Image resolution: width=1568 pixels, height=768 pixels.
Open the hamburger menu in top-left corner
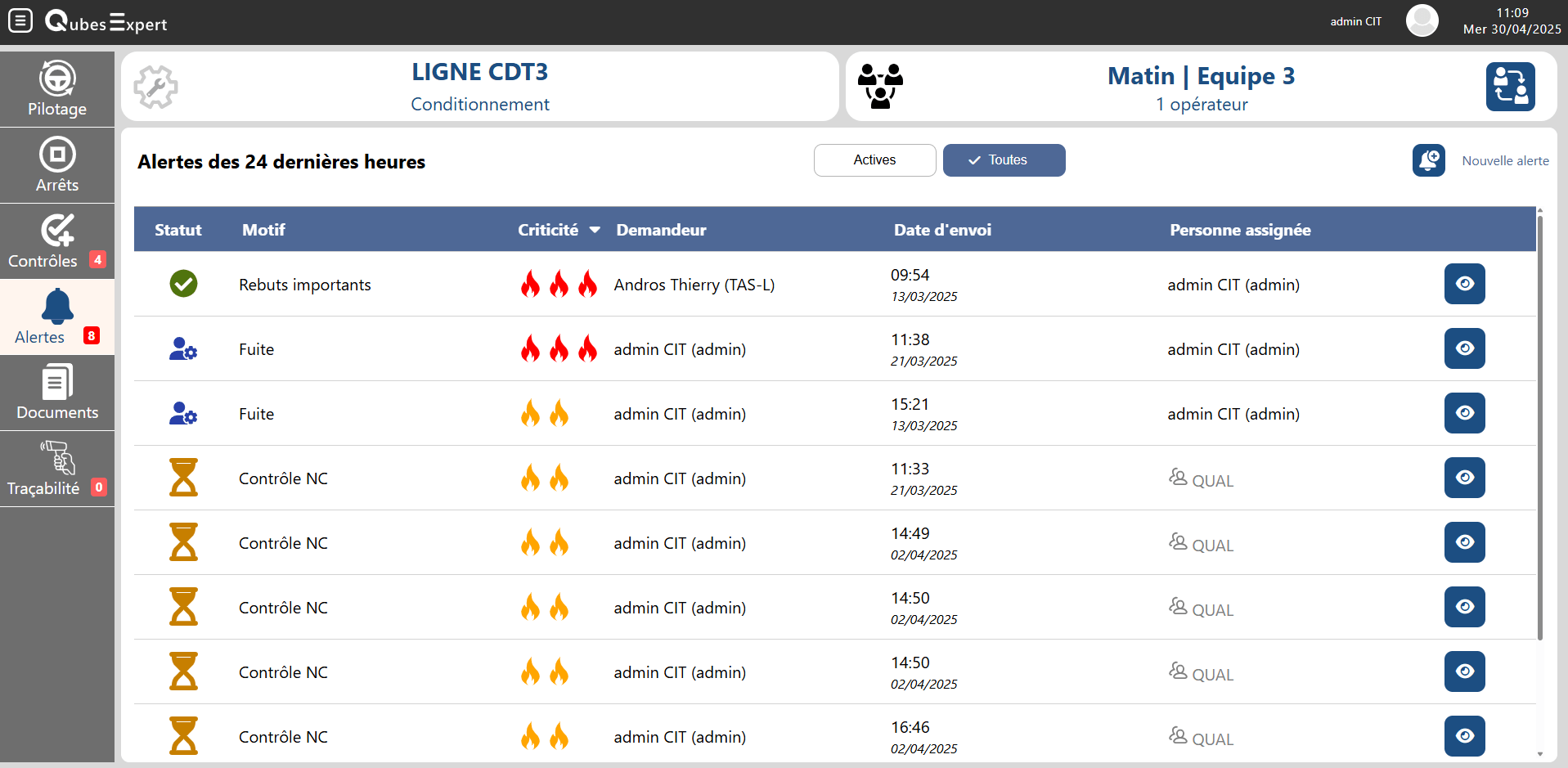[20, 20]
